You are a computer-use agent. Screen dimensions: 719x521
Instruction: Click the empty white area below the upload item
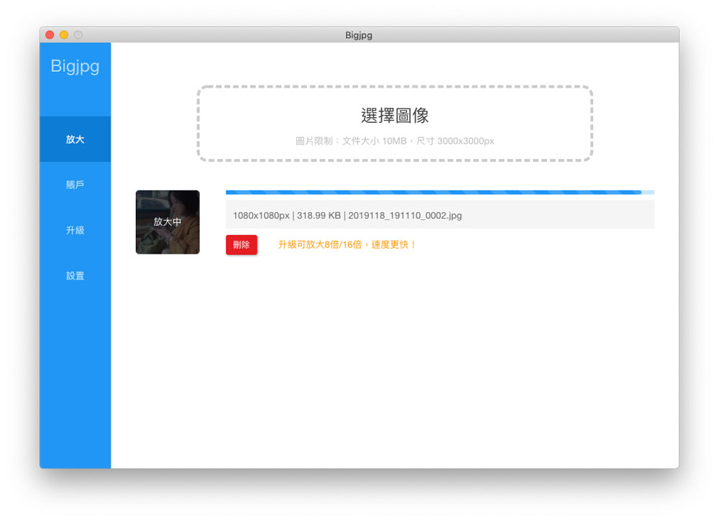(x=395, y=359)
